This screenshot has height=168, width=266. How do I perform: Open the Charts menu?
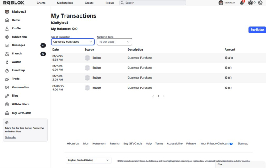(41, 3)
